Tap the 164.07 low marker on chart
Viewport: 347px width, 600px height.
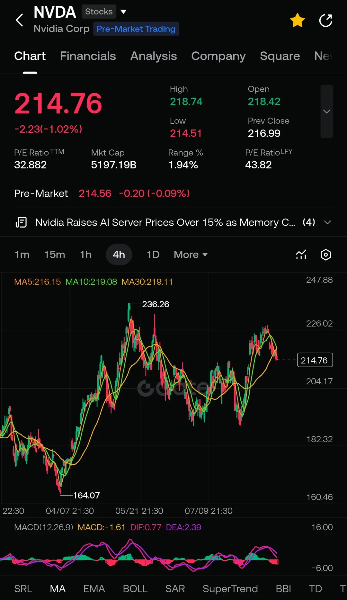pyautogui.click(x=86, y=495)
